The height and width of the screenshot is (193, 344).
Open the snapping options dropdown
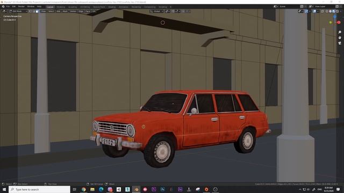pyautogui.click(x=177, y=11)
